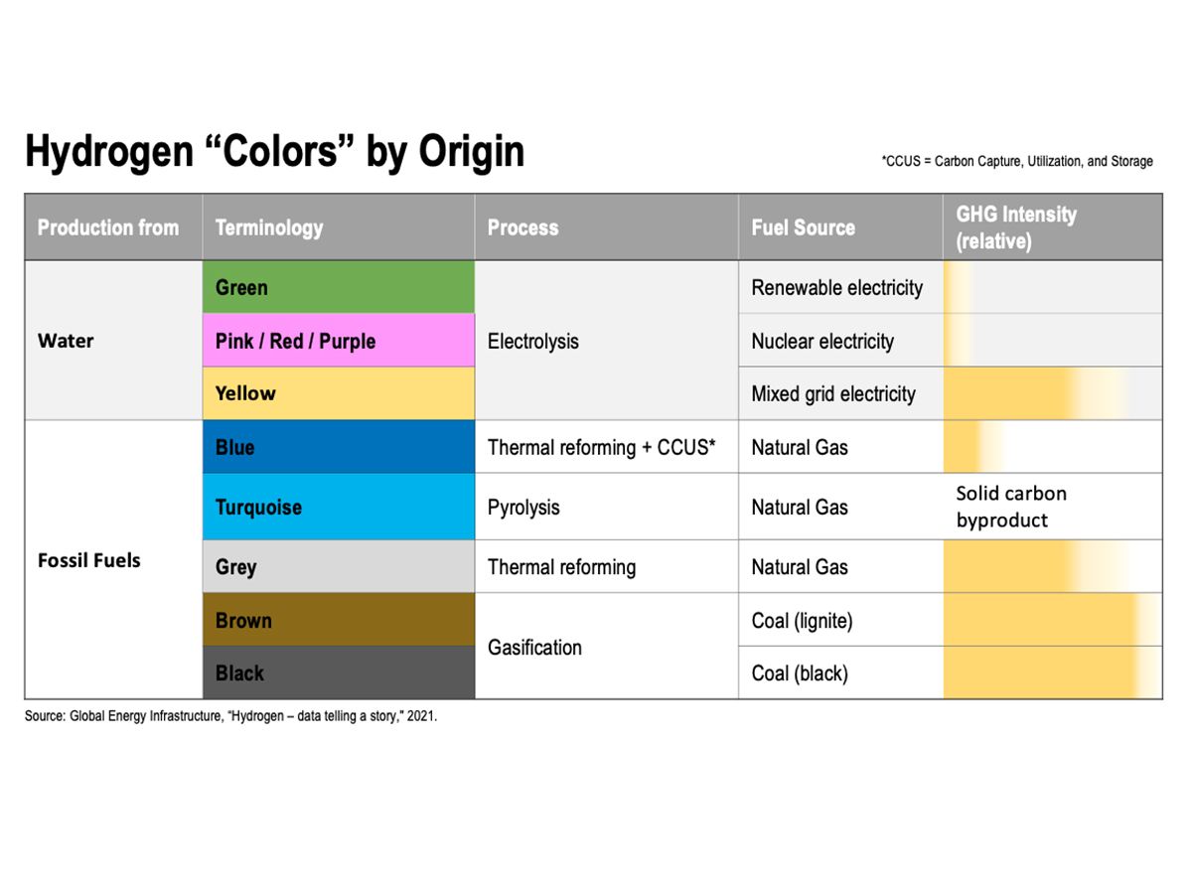Screen dimensions: 1192x894
Task: Click the Turquoise terminology cell
Action: pos(338,507)
